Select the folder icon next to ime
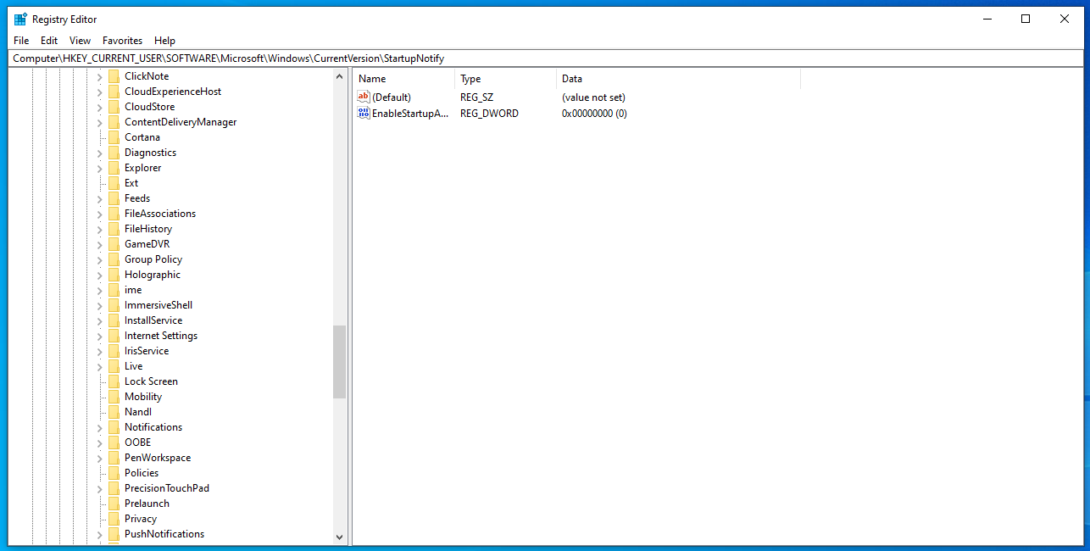 (114, 290)
